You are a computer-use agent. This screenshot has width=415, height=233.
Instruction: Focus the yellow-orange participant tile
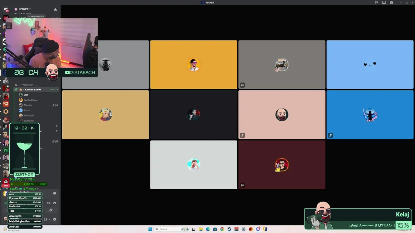194,64
